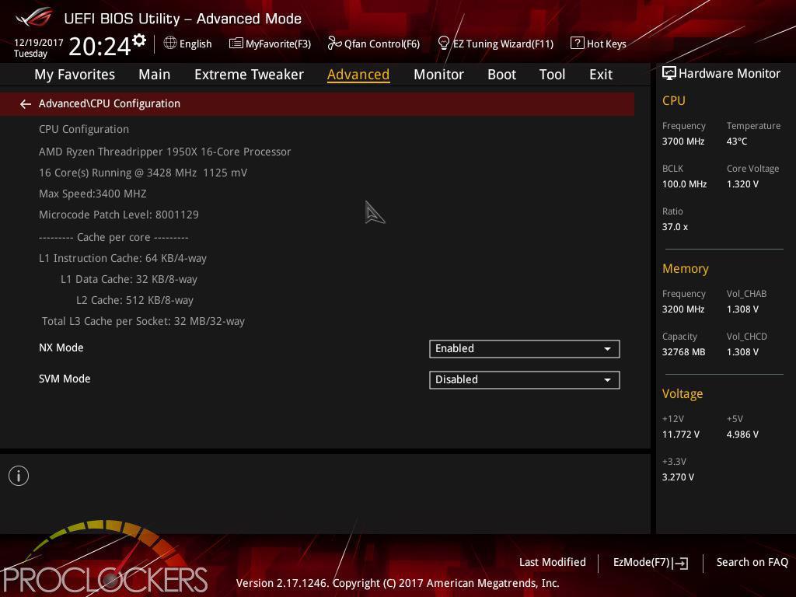Screen dimensions: 796x597
Task: Click the EZ Tuning Wizard lightbulb icon
Action: [443, 44]
